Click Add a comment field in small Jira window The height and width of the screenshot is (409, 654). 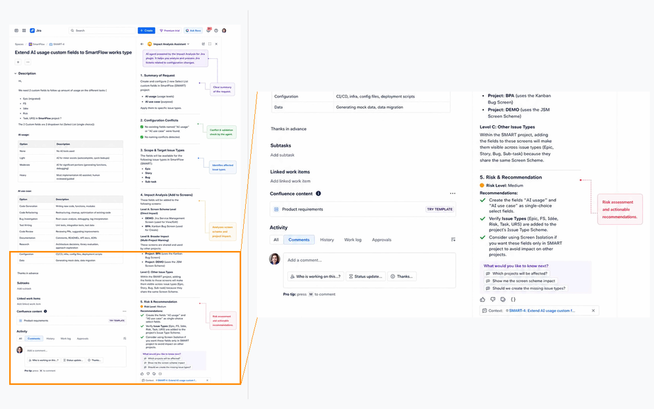75,351
